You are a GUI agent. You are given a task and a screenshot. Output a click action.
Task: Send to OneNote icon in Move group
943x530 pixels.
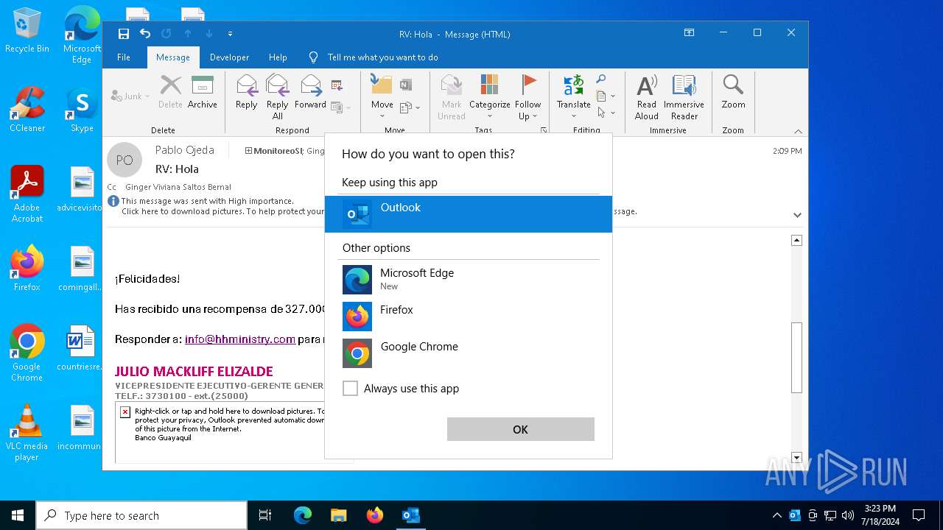coord(406,85)
